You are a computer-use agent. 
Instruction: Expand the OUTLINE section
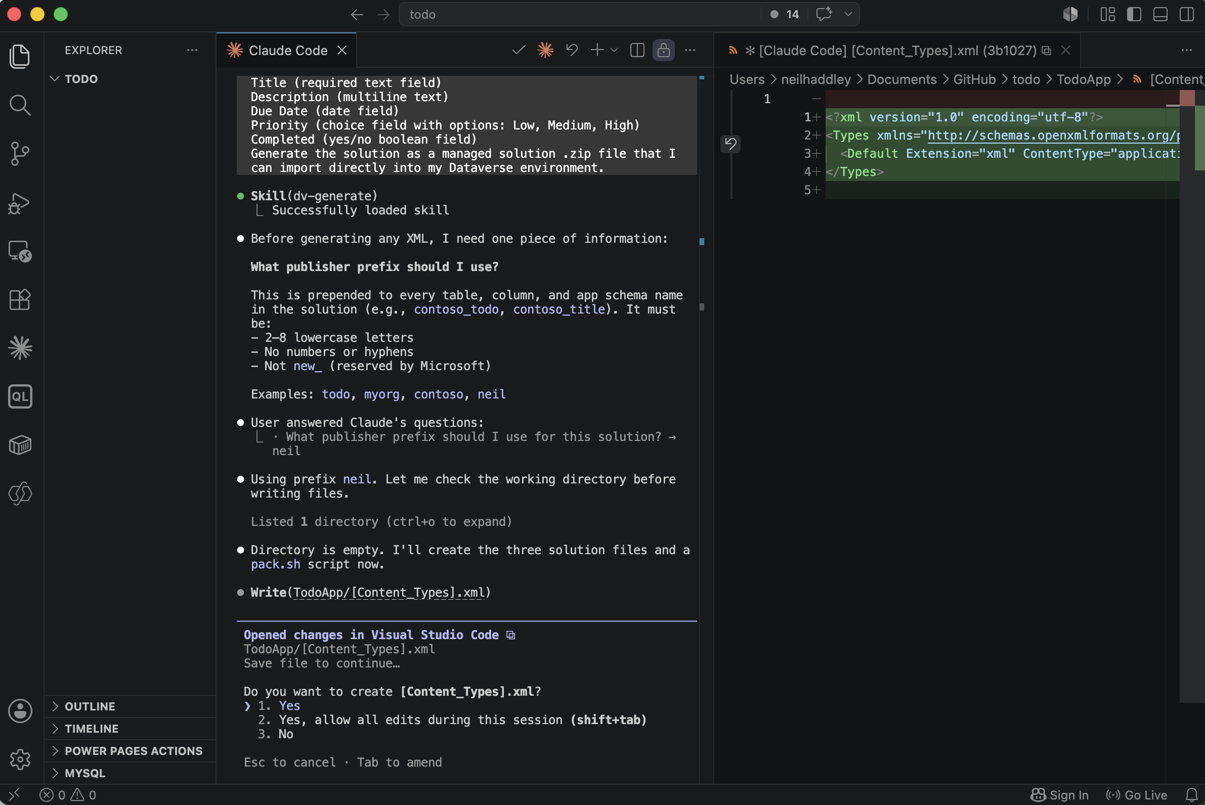(130, 706)
